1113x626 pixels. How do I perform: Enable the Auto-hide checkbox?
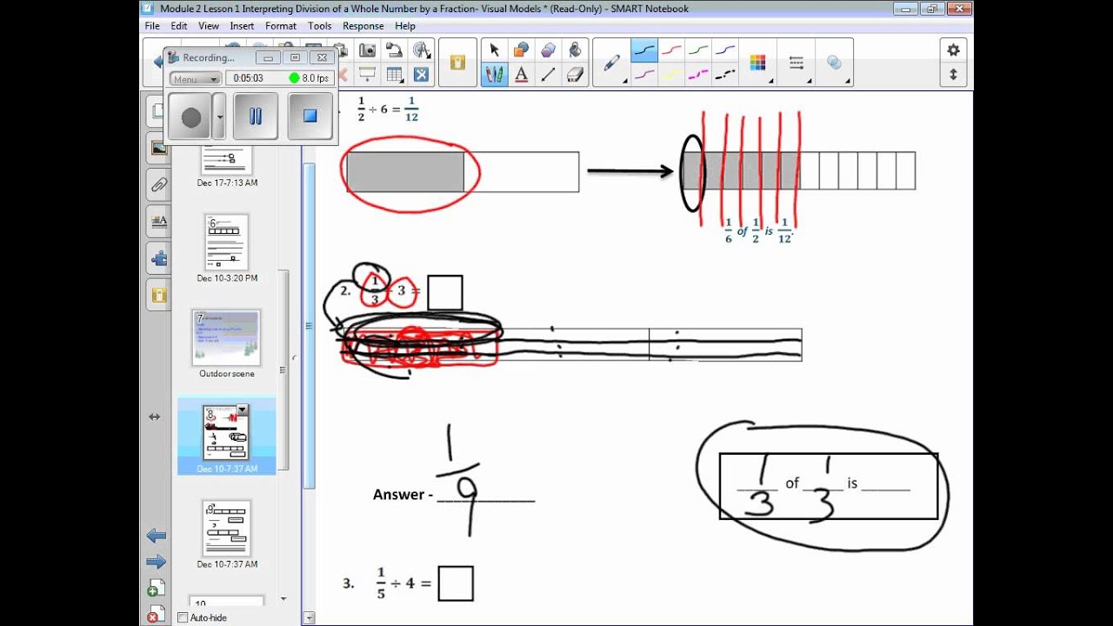[x=183, y=617]
